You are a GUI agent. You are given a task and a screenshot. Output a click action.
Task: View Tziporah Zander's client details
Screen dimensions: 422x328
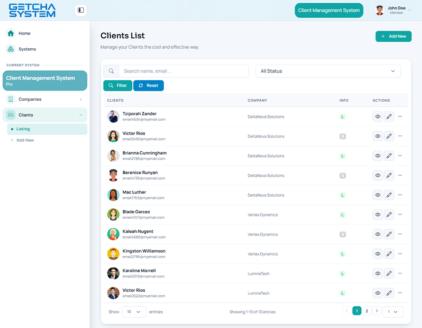(377, 116)
